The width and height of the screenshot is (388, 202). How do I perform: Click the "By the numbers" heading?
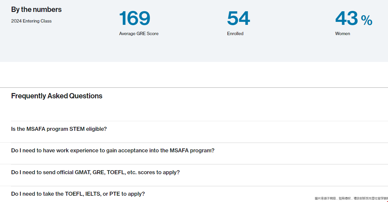(x=36, y=10)
